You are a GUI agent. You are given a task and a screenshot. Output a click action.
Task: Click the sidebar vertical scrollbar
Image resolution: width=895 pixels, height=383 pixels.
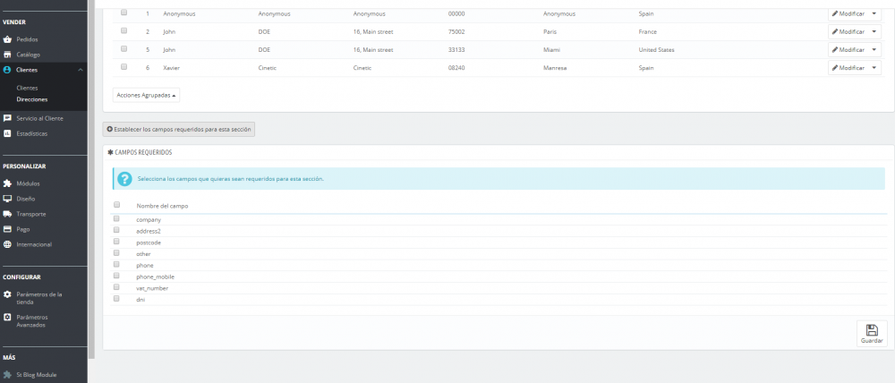tap(91, 177)
